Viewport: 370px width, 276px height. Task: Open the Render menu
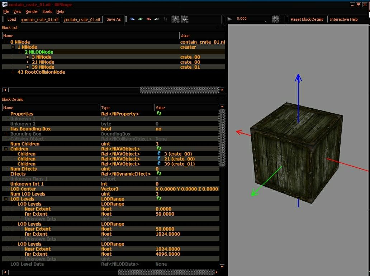click(x=32, y=11)
